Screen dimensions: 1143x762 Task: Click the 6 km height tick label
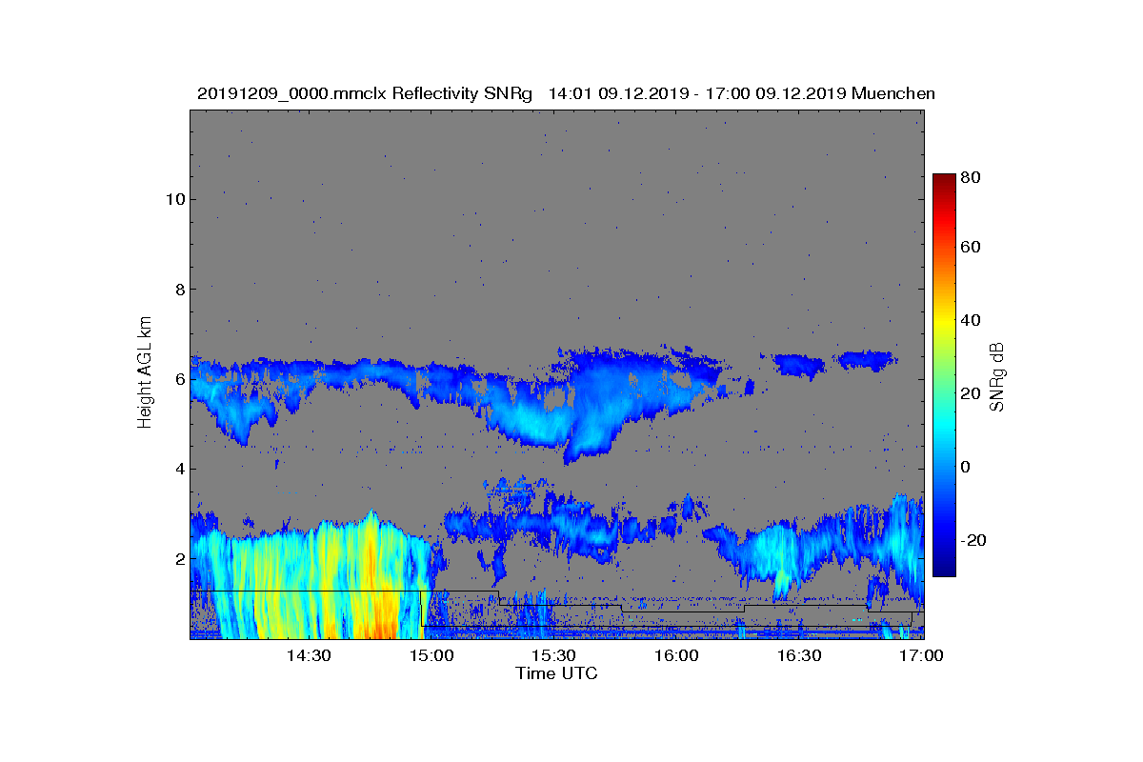pyautogui.click(x=178, y=379)
